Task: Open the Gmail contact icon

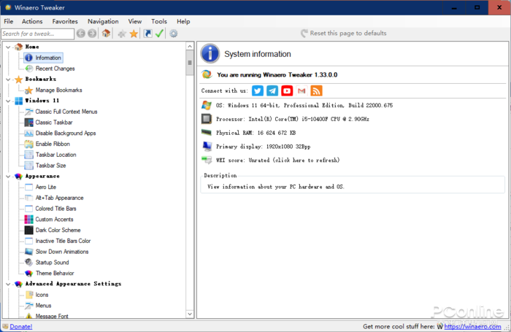Action: [301, 90]
